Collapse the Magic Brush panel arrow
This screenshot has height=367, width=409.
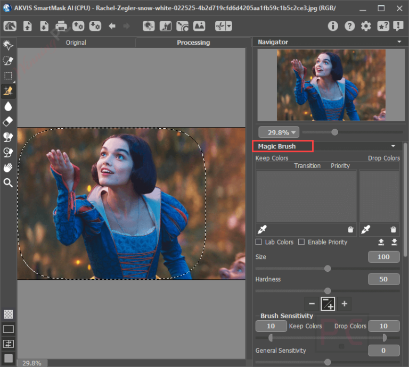click(x=393, y=146)
